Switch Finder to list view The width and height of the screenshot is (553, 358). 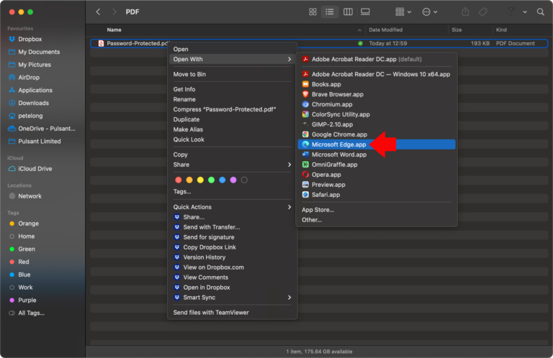329,12
